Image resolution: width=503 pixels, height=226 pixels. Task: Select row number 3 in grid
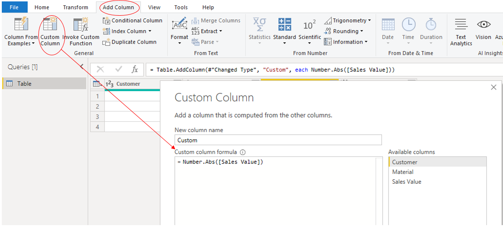pos(98,116)
